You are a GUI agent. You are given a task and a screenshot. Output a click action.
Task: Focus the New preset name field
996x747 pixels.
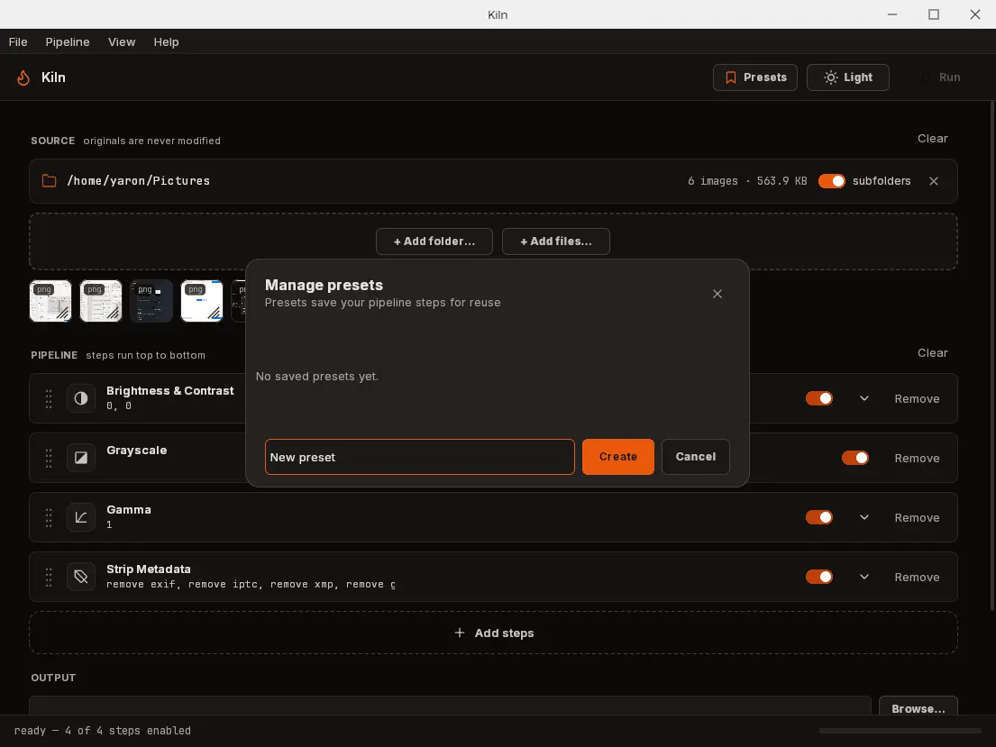[420, 457]
